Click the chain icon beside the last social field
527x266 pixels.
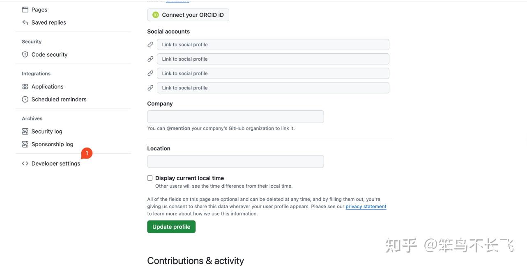point(150,87)
